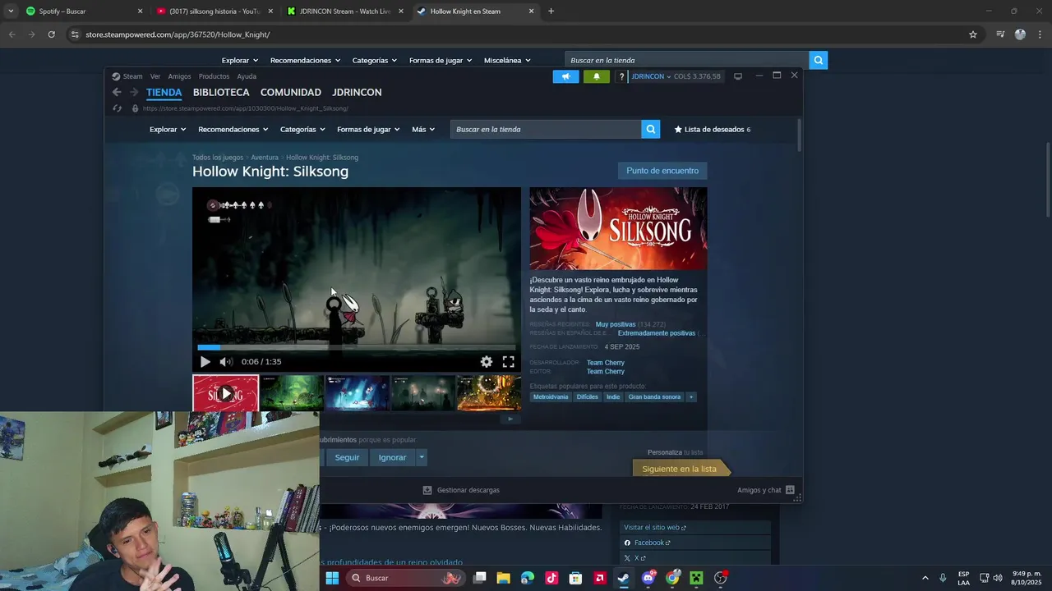Click the Ignorar button
This screenshot has width=1052, height=591.
click(x=392, y=457)
